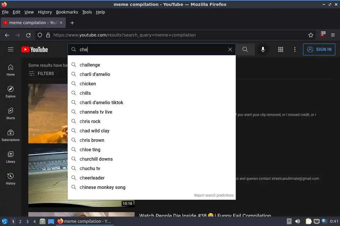Open the video thumbnail with 10:10 duration
340x226 pixels.
coord(81,177)
